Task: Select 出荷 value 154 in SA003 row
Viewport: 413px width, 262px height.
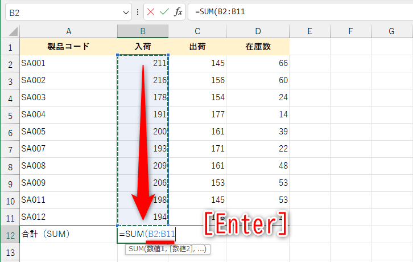Action: click(x=197, y=97)
